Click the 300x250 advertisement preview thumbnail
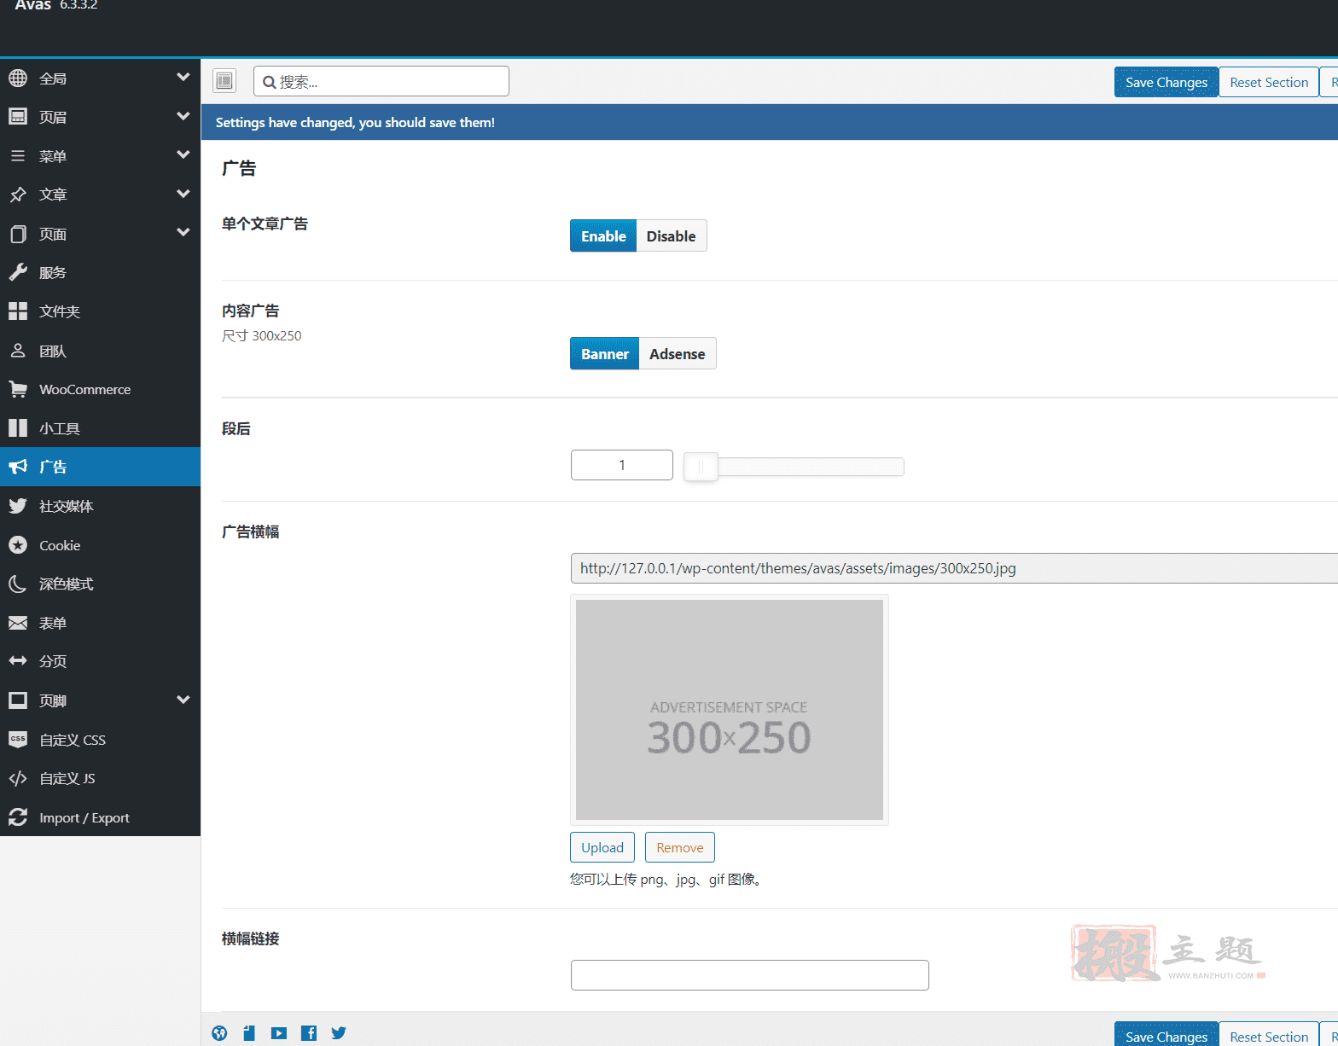1338x1046 pixels. [x=730, y=710]
